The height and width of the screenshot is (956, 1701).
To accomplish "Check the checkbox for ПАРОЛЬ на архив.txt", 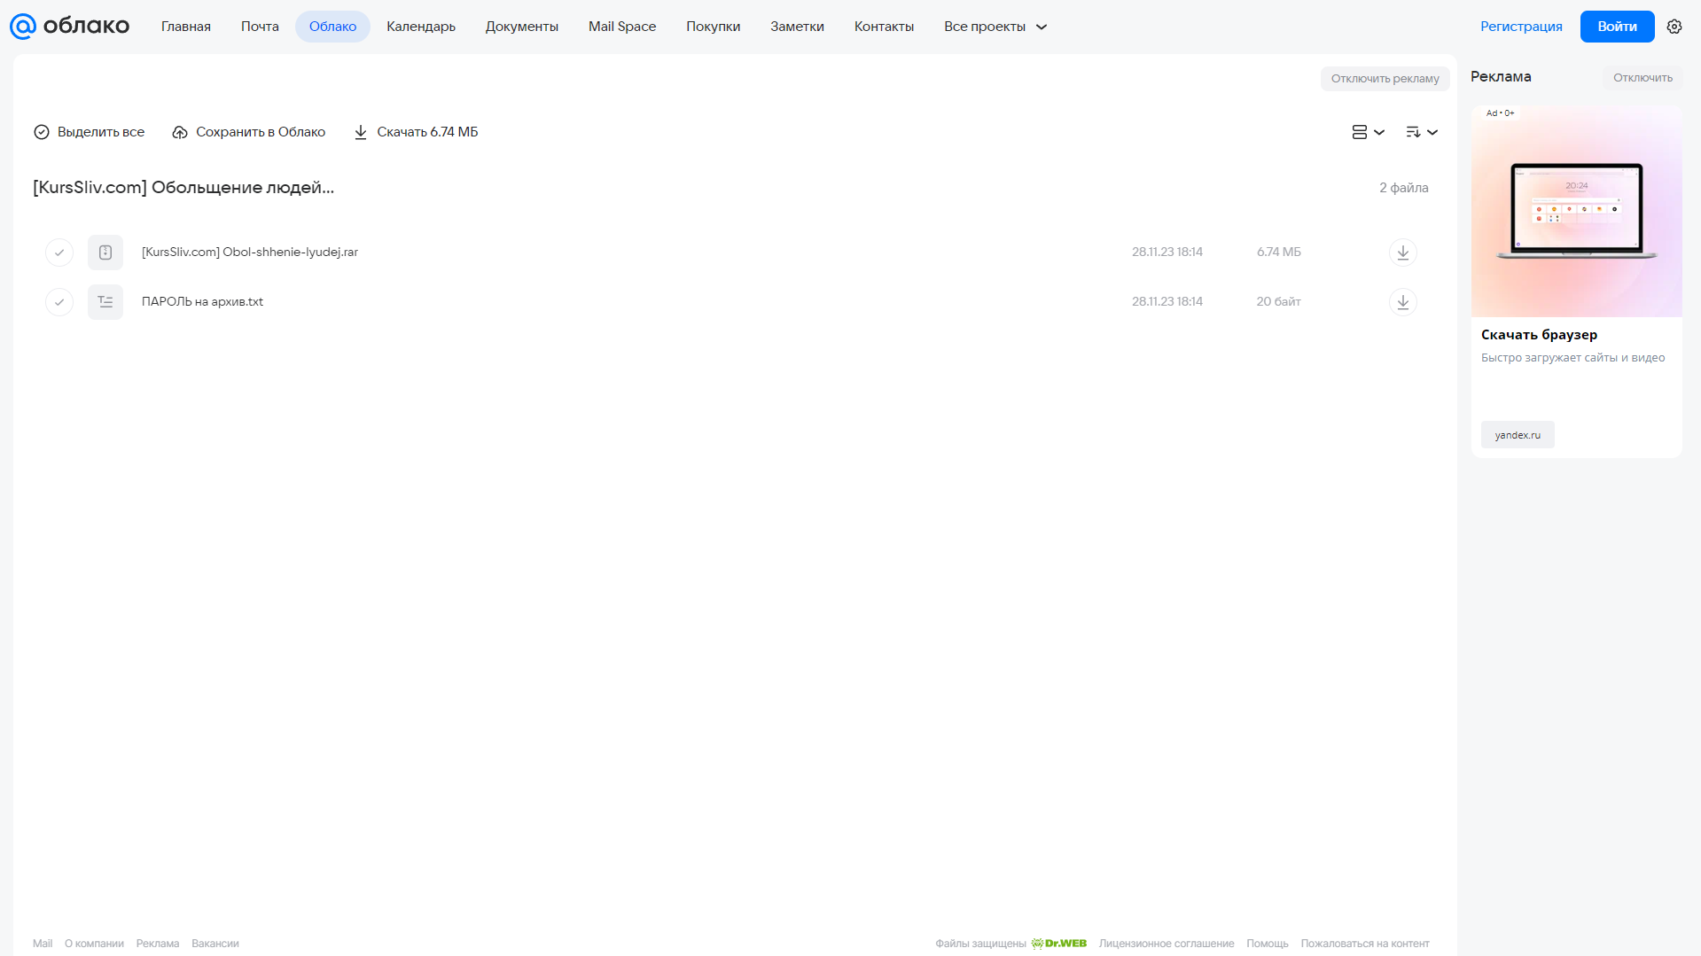I will pyautogui.click(x=59, y=302).
